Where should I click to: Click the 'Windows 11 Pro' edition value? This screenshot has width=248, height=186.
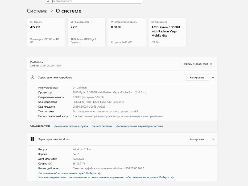tap(82, 149)
